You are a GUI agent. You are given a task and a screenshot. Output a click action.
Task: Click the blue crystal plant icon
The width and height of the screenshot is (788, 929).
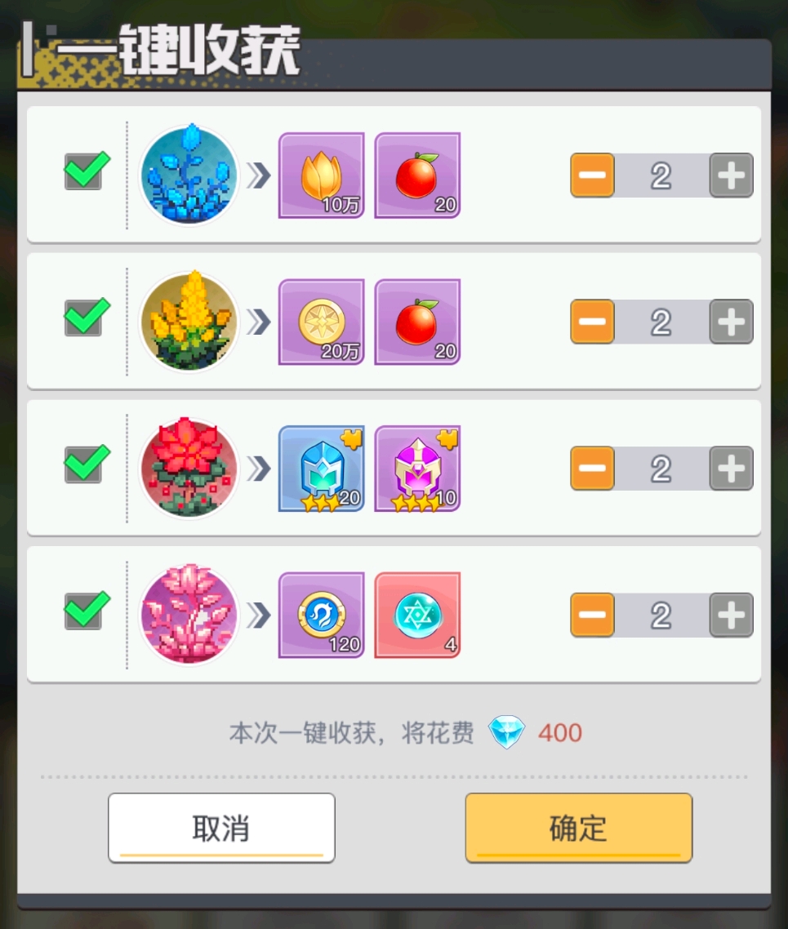tap(189, 176)
